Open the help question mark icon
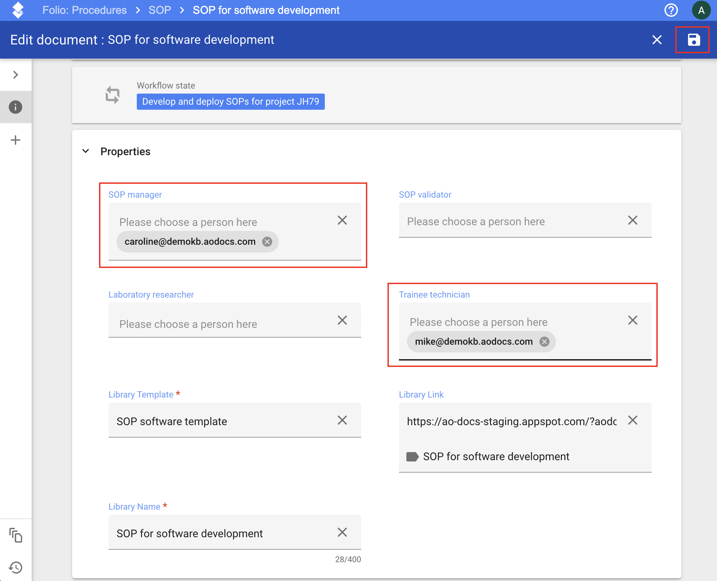This screenshot has height=581, width=717. click(x=671, y=10)
